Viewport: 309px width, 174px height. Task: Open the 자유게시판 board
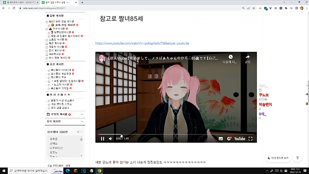click(x=59, y=29)
